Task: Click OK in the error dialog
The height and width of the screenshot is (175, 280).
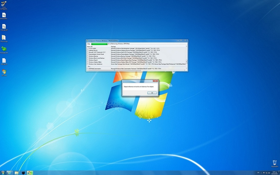Action: coord(152,93)
